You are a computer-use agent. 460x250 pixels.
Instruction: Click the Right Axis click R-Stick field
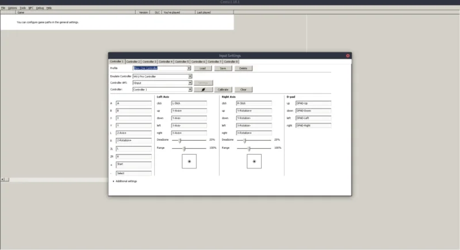click(254, 103)
